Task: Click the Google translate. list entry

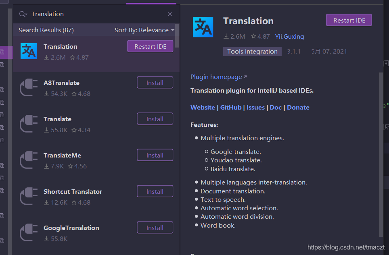Action: click(x=236, y=152)
